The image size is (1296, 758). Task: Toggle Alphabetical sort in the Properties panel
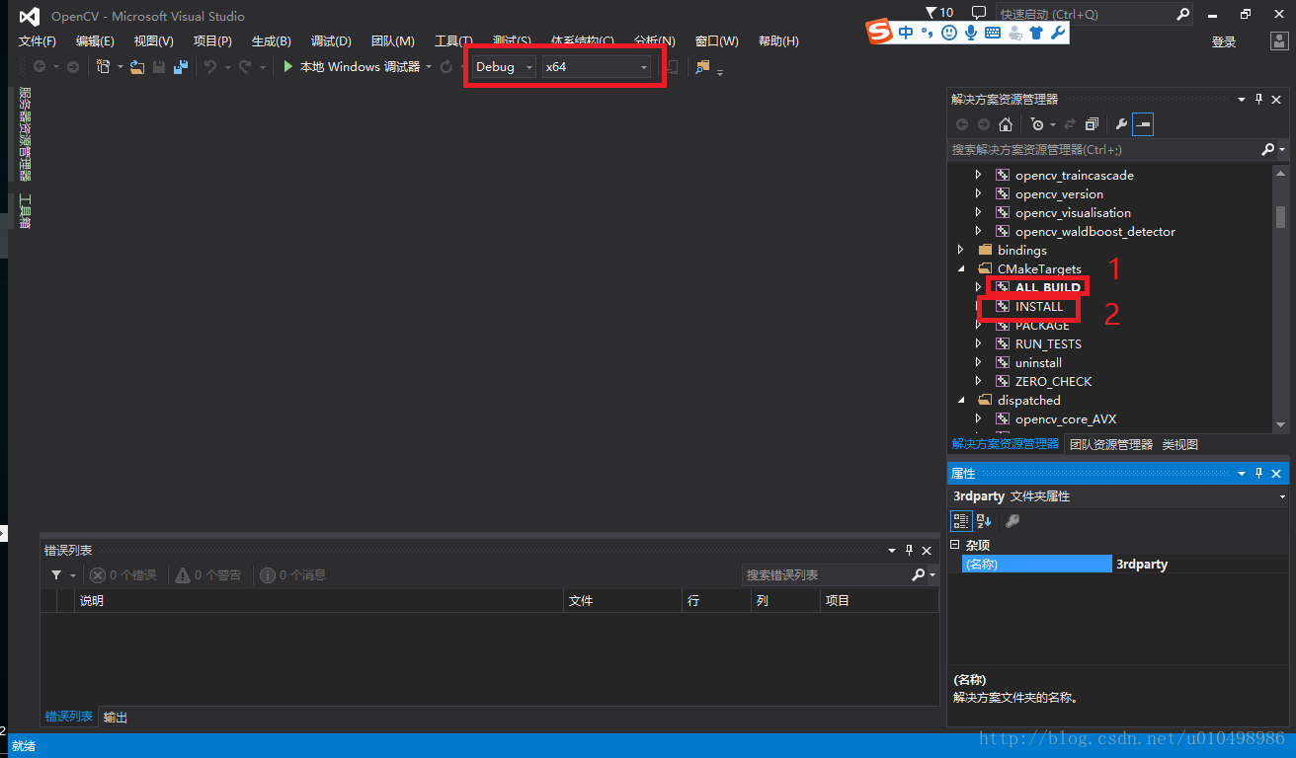(x=984, y=520)
